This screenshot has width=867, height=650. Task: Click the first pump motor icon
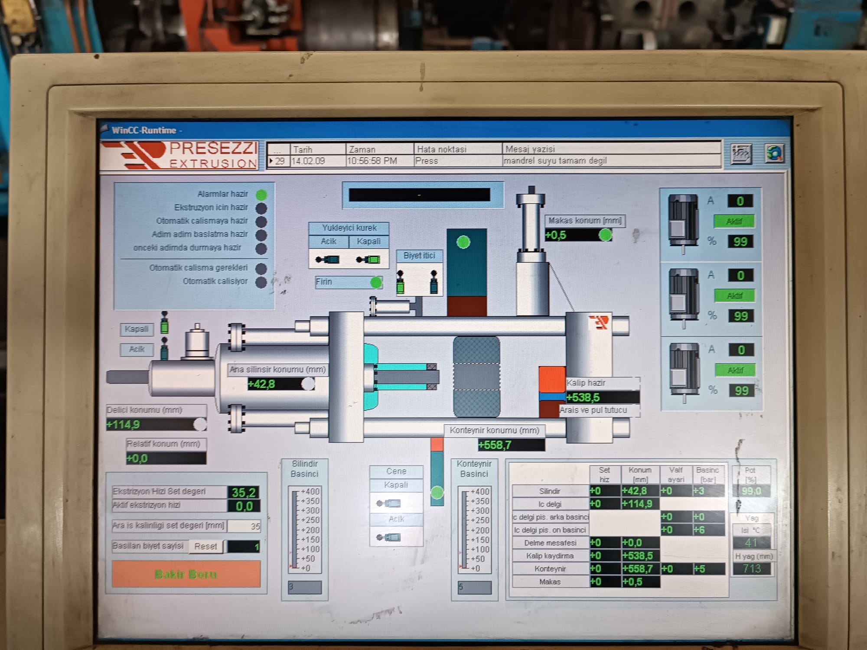point(683,221)
